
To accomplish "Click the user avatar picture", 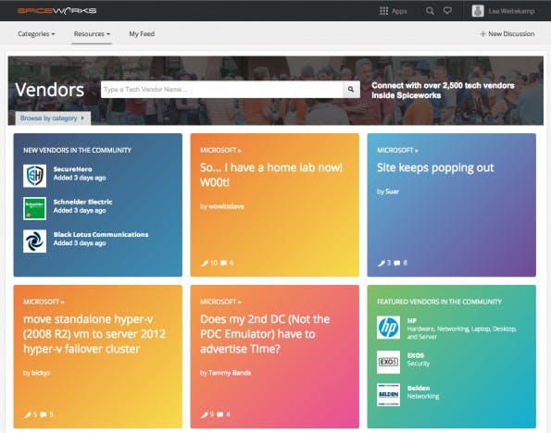I will [x=478, y=11].
